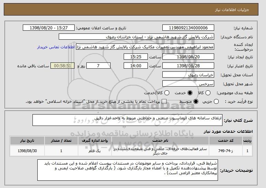266x188 pixels.
Task: Click the validity date field 1398/08/28
Action: (188, 66)
